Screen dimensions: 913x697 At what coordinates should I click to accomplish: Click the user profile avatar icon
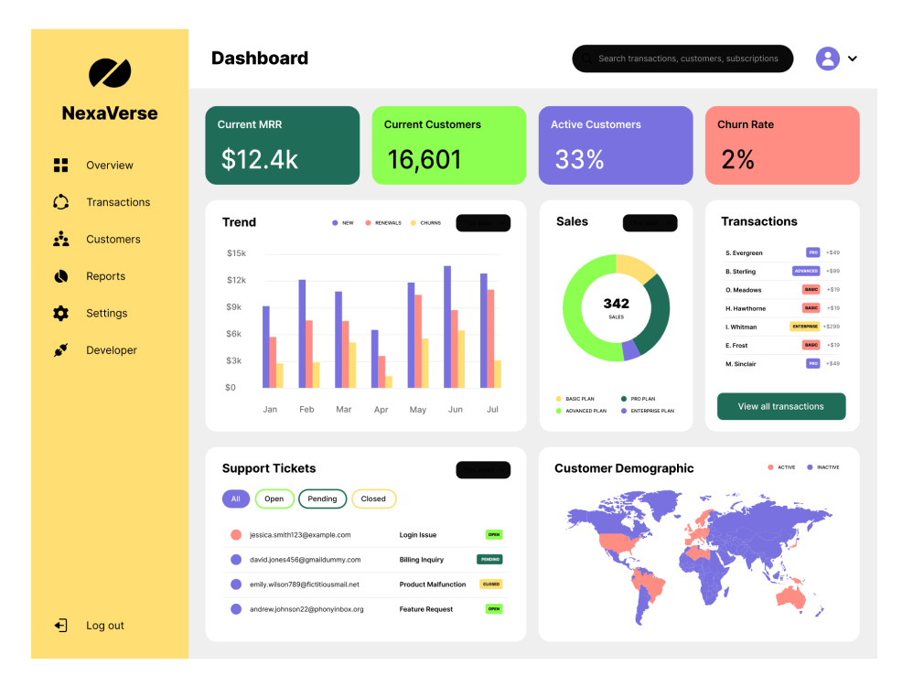point(827,59)
